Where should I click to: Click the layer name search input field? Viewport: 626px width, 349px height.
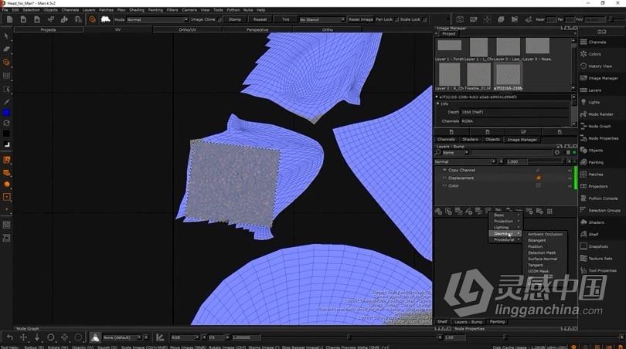point(512,152)
